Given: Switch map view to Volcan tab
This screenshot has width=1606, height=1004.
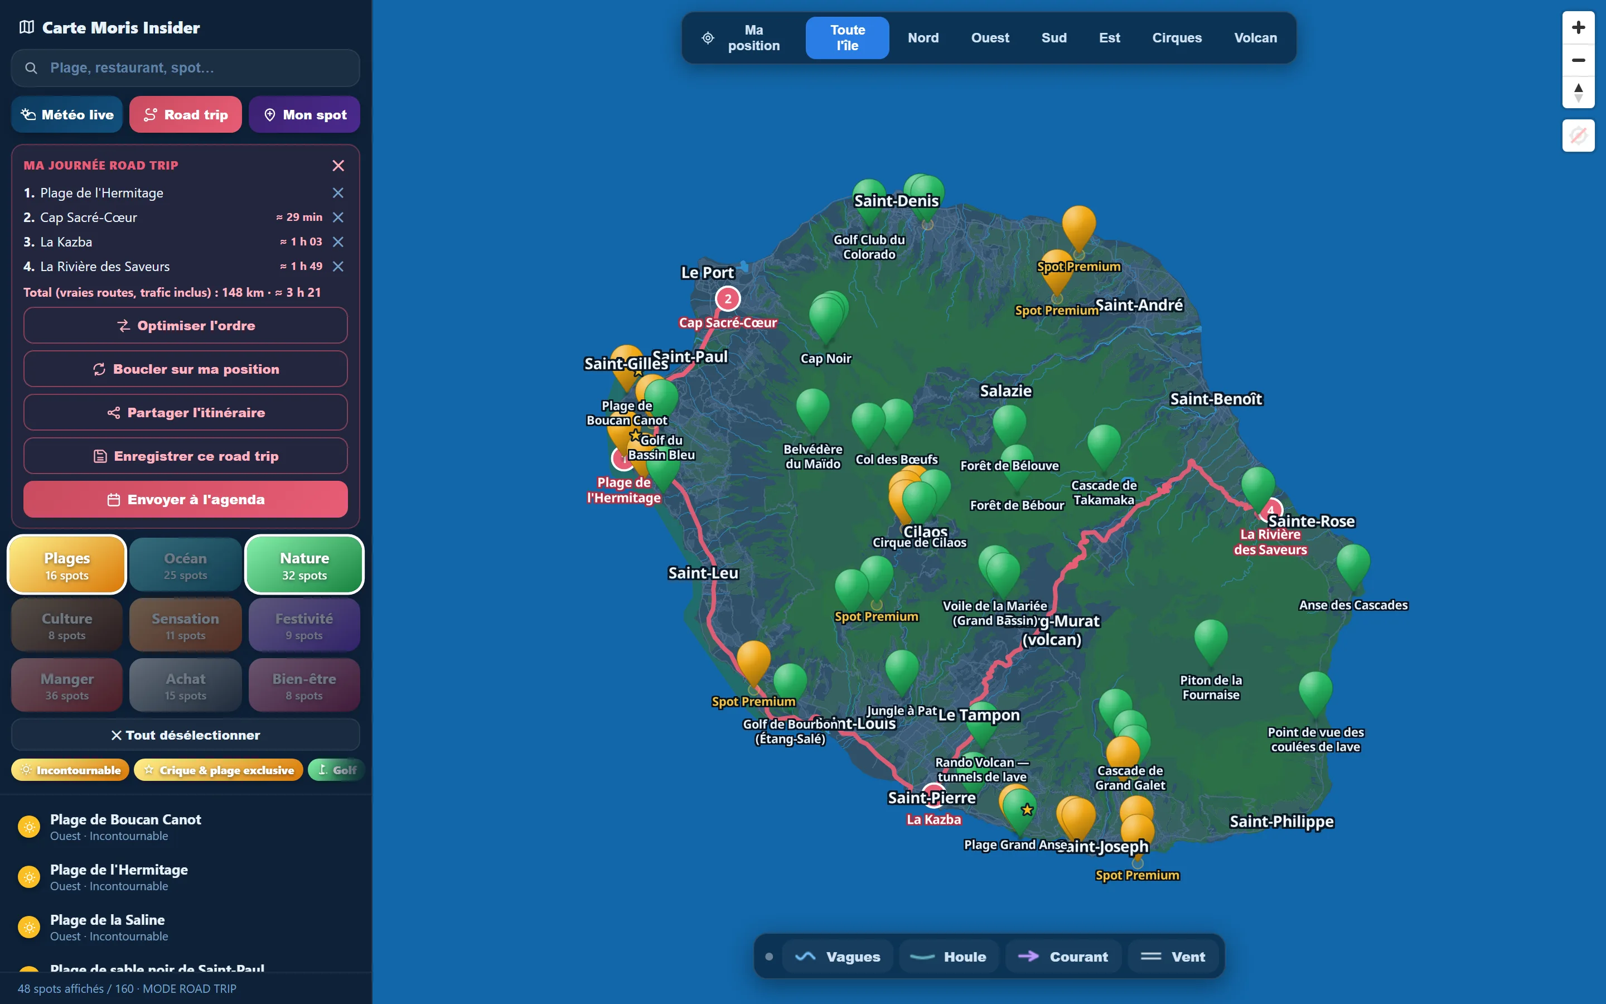Looking at the screenshot, I should click(x=1255, y=38).
